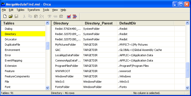Select the Environment table

[23, 50]
